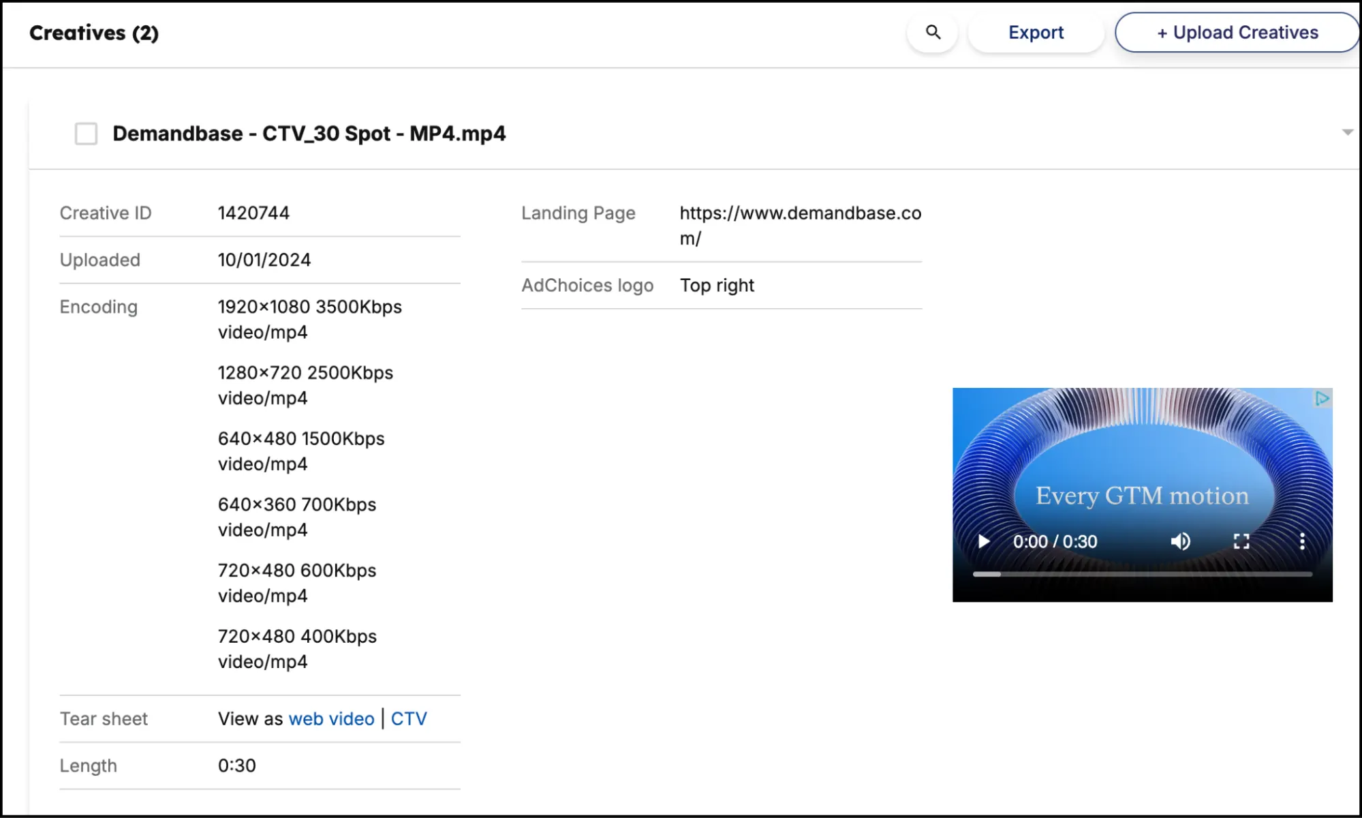Click Export button
1362x818 pixels.
(x=1036, y=33)
